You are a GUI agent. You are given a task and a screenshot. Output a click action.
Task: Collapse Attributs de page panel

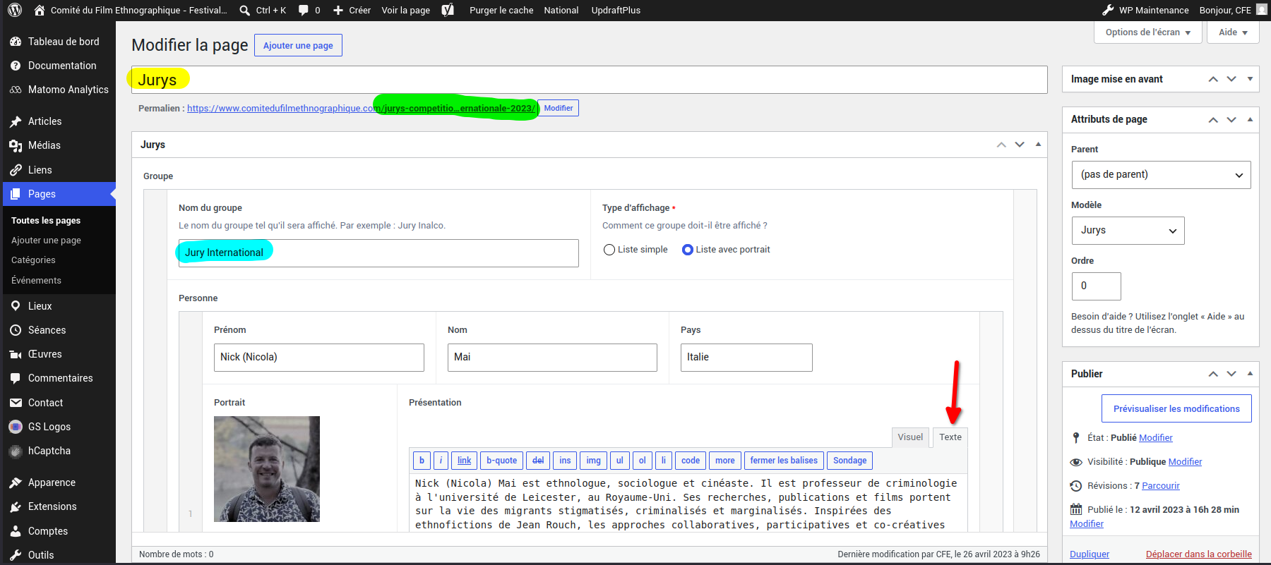tap(1250, 119)
